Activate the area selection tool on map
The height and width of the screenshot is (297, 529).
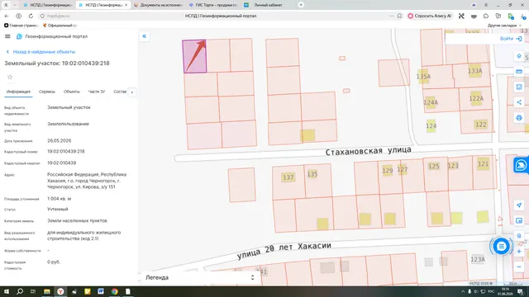pos(519,87)
